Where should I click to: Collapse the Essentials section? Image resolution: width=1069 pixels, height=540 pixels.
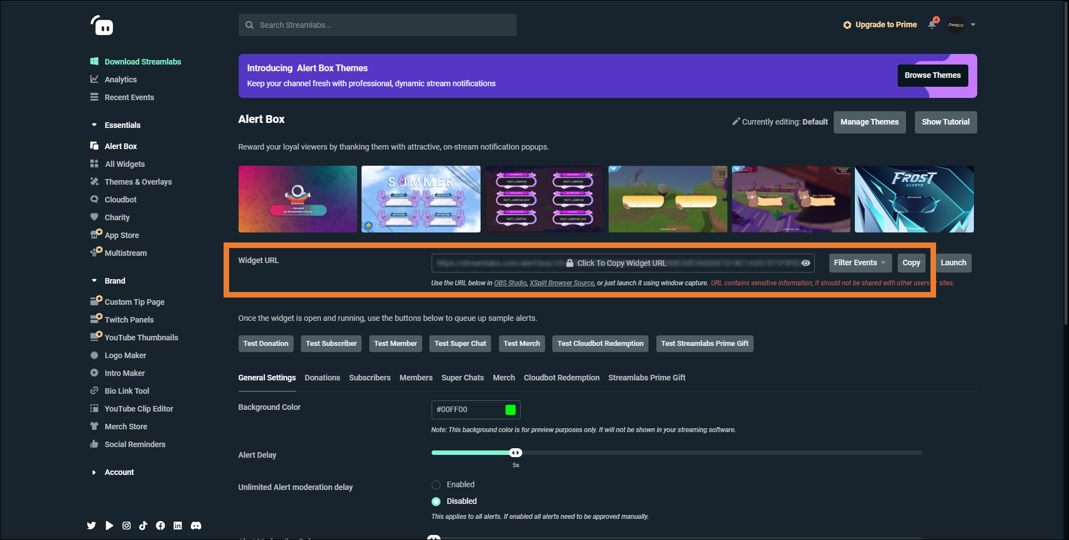pos(94,125)
